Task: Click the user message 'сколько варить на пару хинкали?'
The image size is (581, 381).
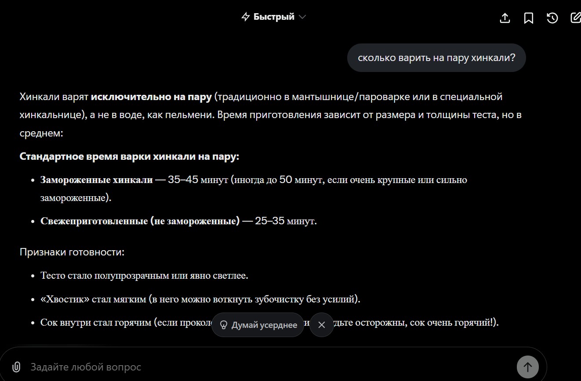Action: [436, 58]
